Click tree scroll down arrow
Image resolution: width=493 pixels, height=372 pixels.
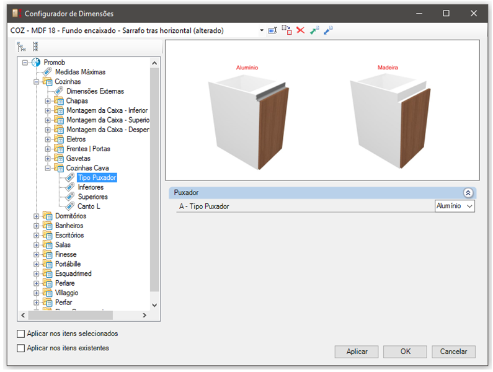(154, 305)
